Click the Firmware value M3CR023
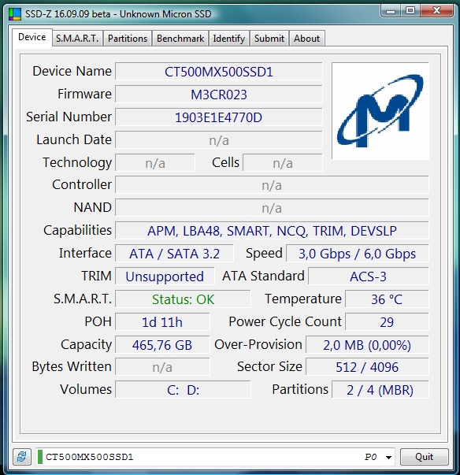Screen dimensions: 460x475 pyautogui.click(x=219, y=95)
